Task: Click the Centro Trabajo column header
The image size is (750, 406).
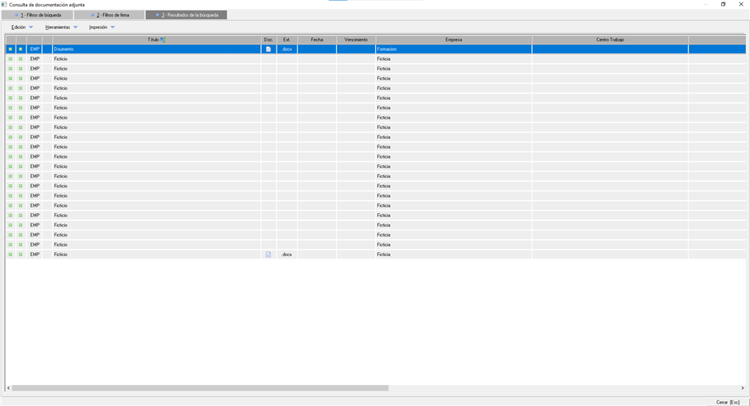Action: click(609, 39)
